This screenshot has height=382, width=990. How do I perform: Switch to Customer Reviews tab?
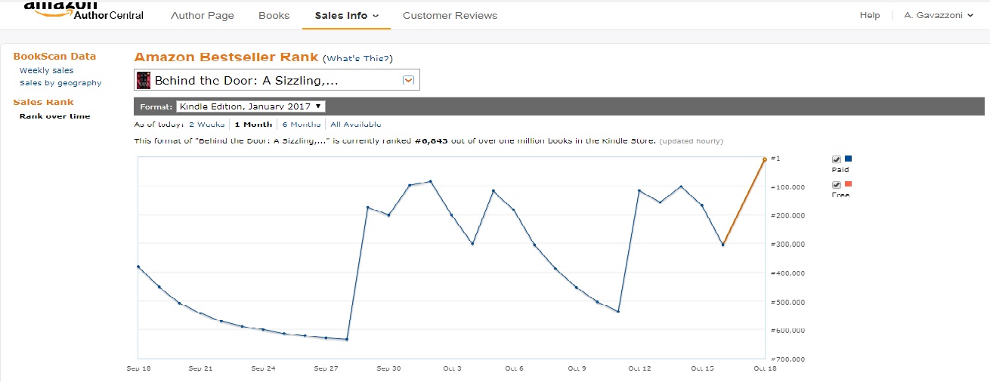coord(450,15)
